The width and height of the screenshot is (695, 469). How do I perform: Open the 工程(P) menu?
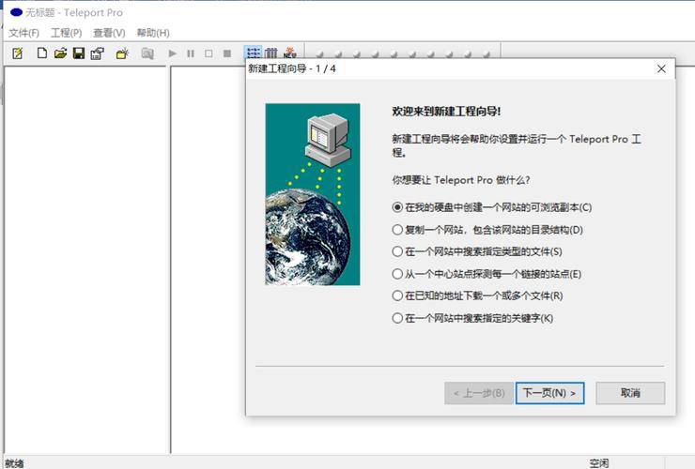click(x=67, y=33)
